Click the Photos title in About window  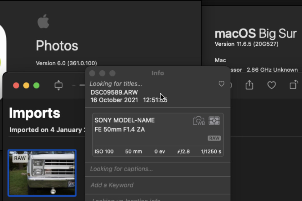click(57, 46)
